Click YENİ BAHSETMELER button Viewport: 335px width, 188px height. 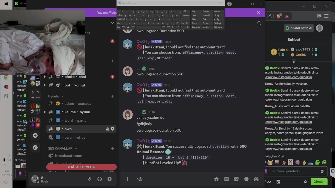(x=81, y=167)
